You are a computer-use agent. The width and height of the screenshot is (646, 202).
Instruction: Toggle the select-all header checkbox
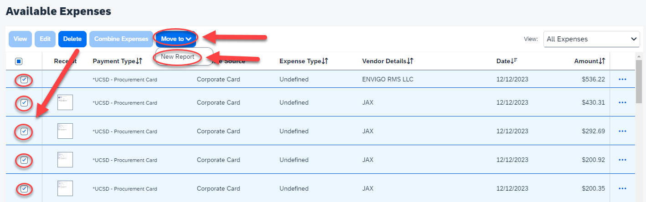19,61
